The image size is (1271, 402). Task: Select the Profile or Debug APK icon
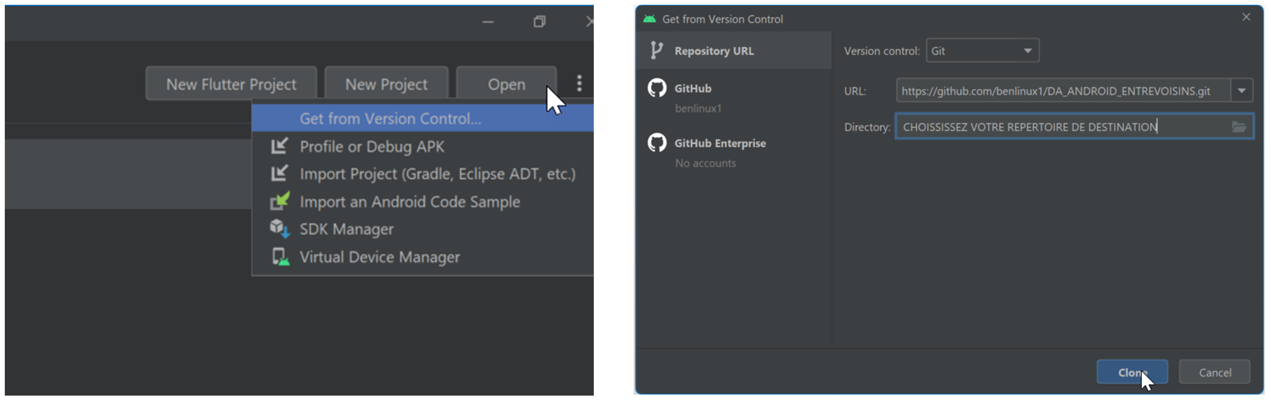tap(281, 146)
